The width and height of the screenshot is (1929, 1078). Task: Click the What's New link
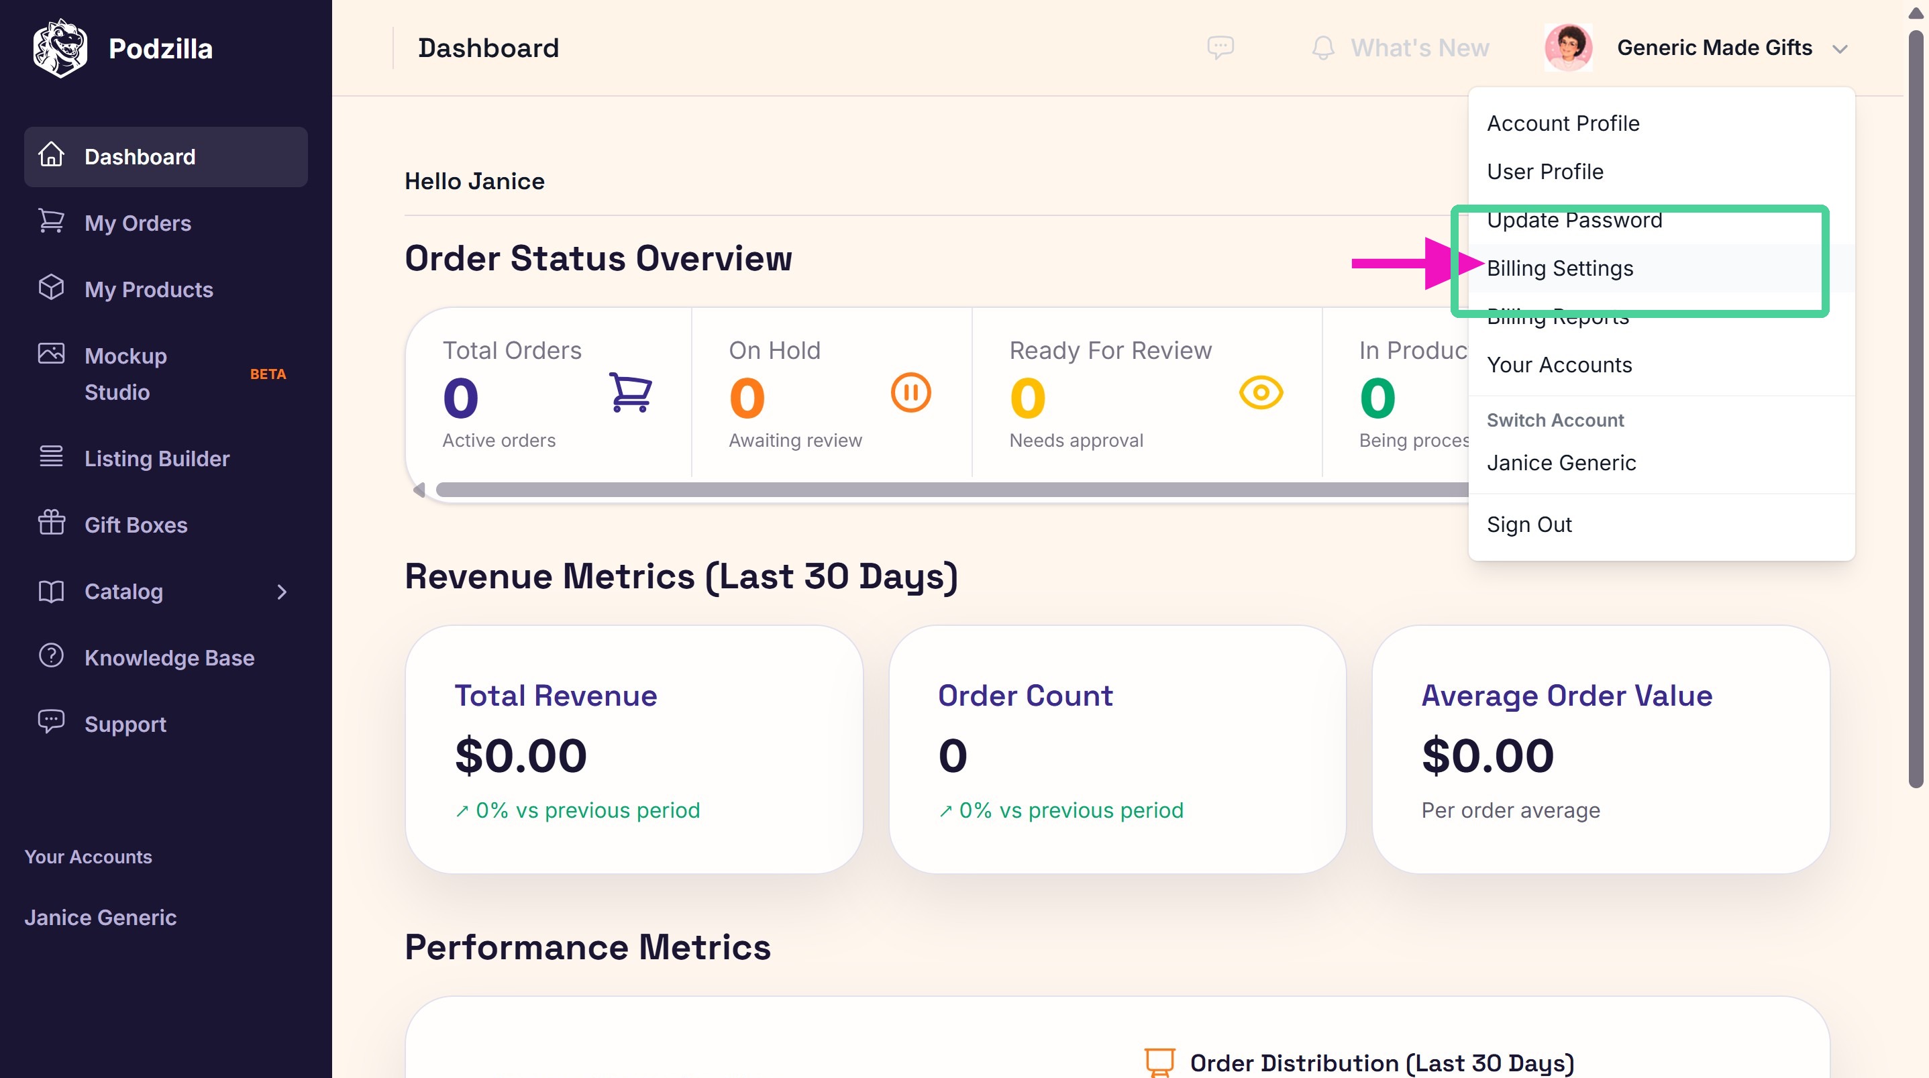1420,48
